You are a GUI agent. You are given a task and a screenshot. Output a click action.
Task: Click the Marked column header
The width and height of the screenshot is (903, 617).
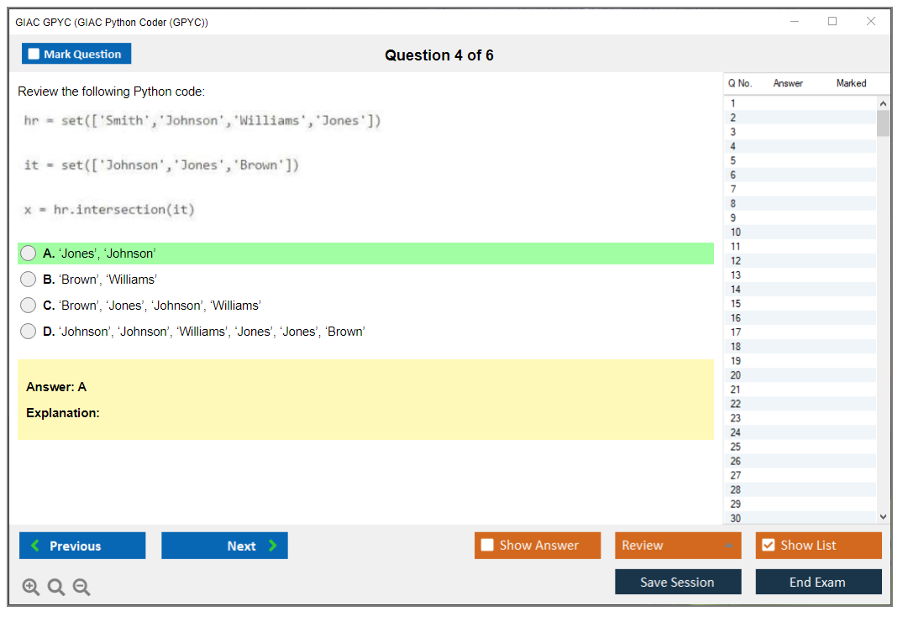(x=851, y=83)
